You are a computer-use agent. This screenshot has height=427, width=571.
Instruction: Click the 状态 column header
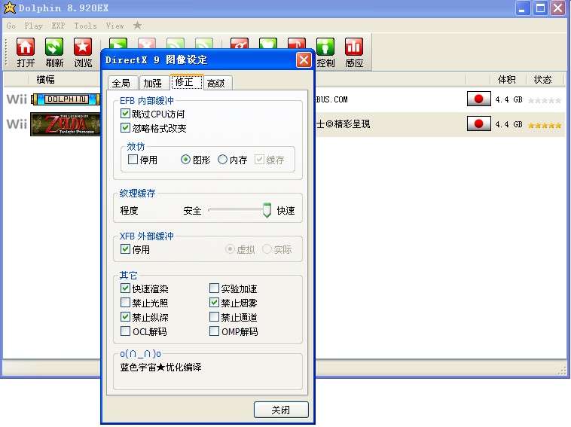click(x=543, y=79)
